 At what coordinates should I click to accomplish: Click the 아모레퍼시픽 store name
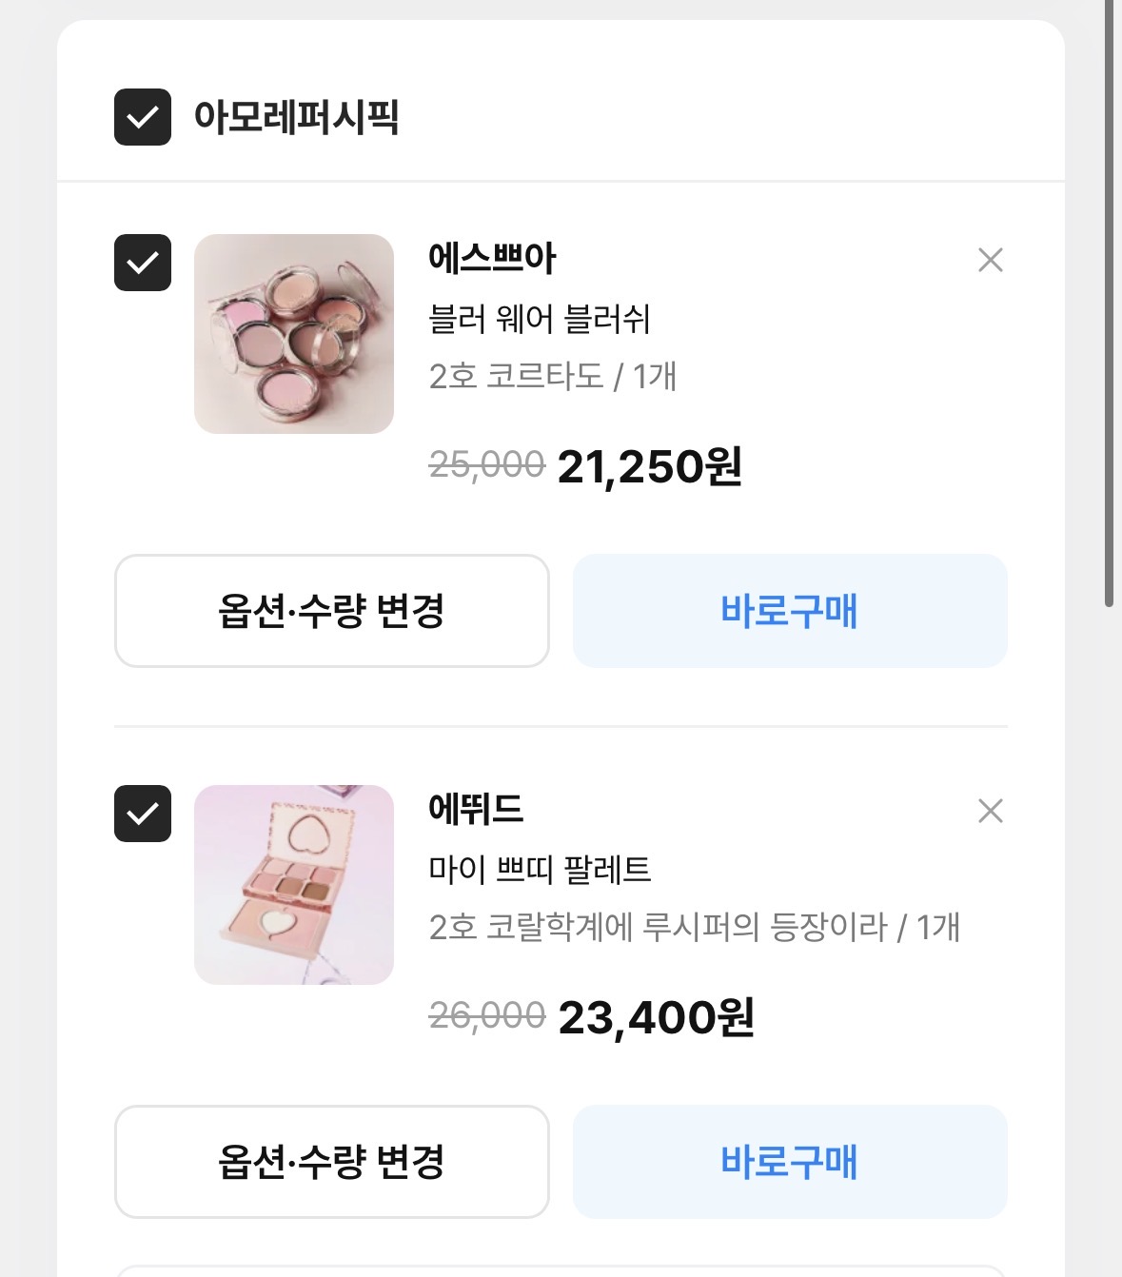(x=296, y=117)
